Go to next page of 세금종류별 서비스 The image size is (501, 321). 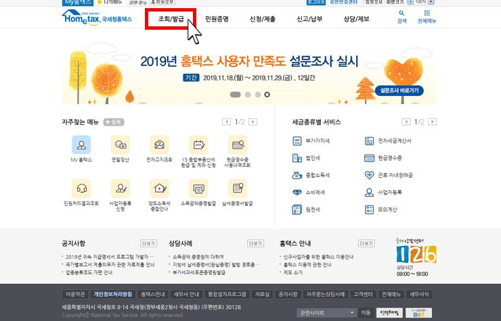433,122
